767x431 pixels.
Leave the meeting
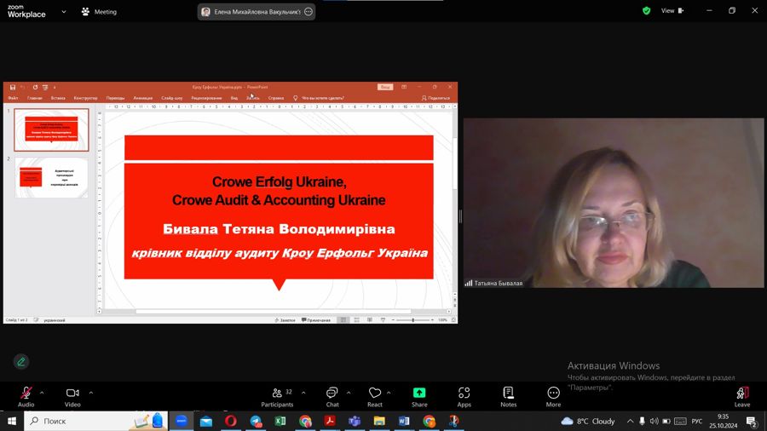[742, 396]
